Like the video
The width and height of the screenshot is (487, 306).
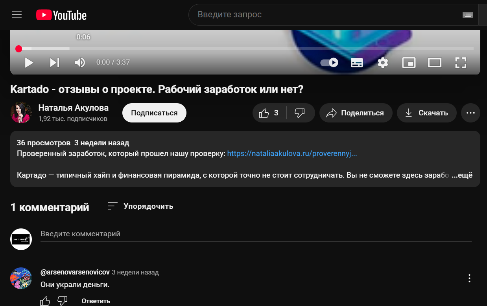(x=269, y=113)
